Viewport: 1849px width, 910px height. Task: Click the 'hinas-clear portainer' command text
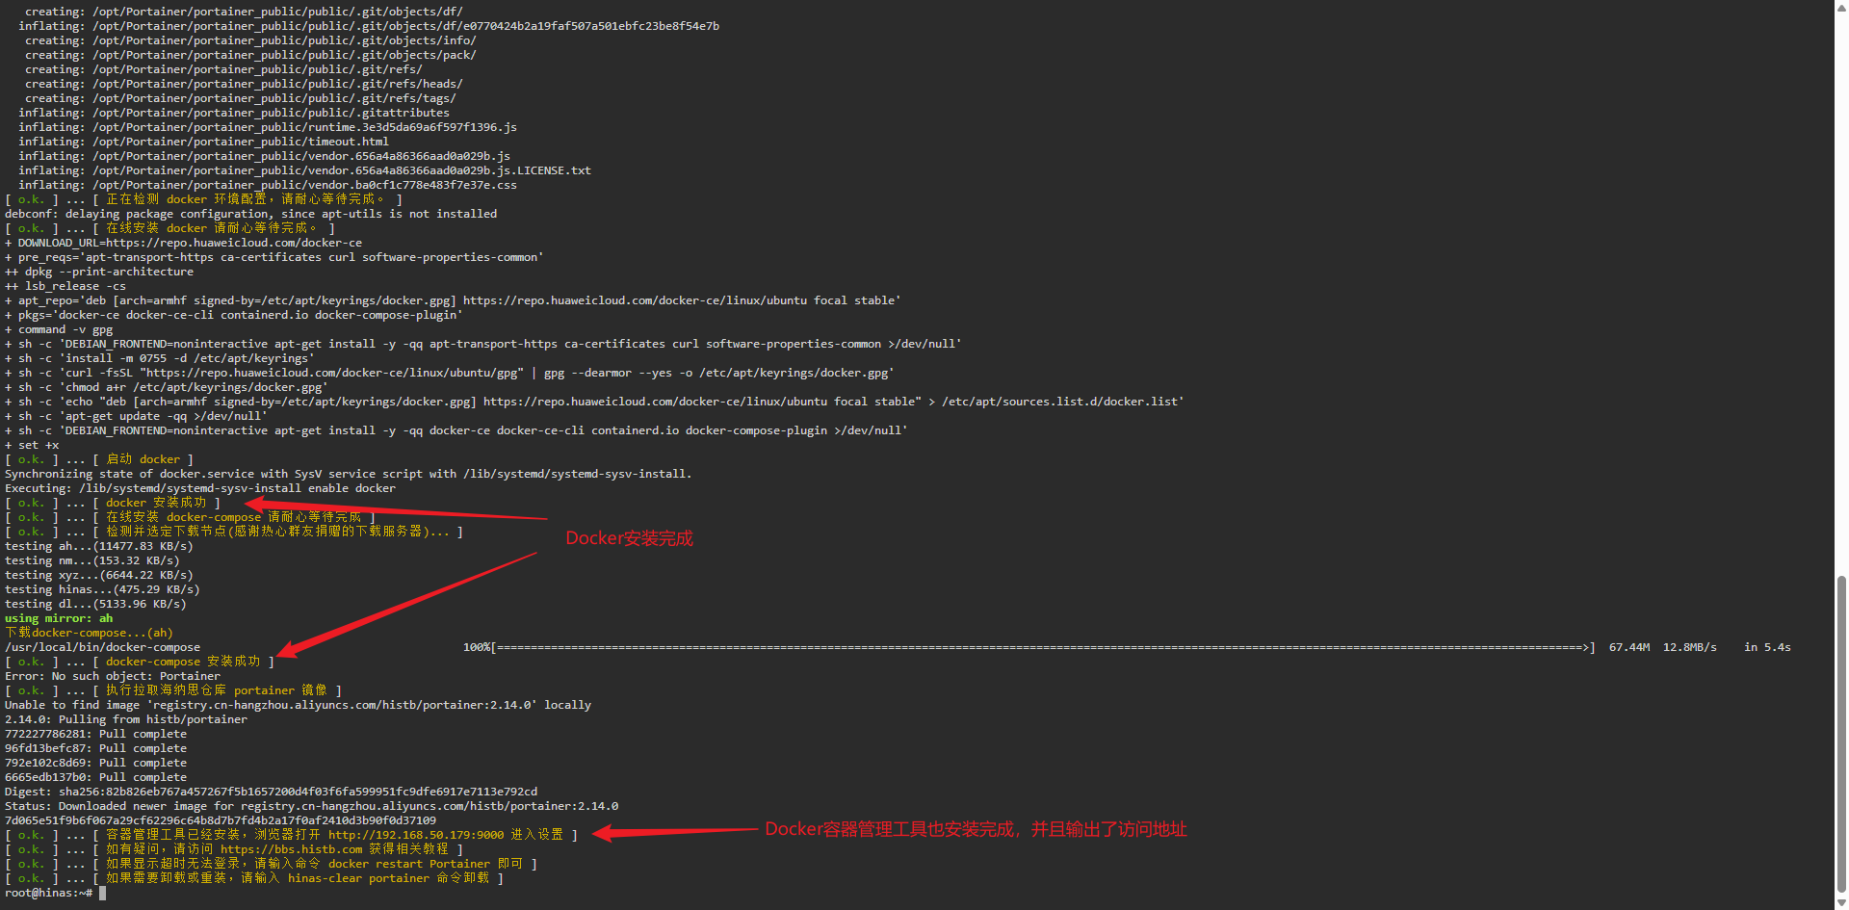tap(358, 878)
